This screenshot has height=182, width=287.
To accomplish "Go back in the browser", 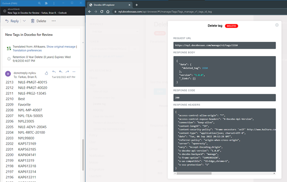I will (x=90, y=11).
